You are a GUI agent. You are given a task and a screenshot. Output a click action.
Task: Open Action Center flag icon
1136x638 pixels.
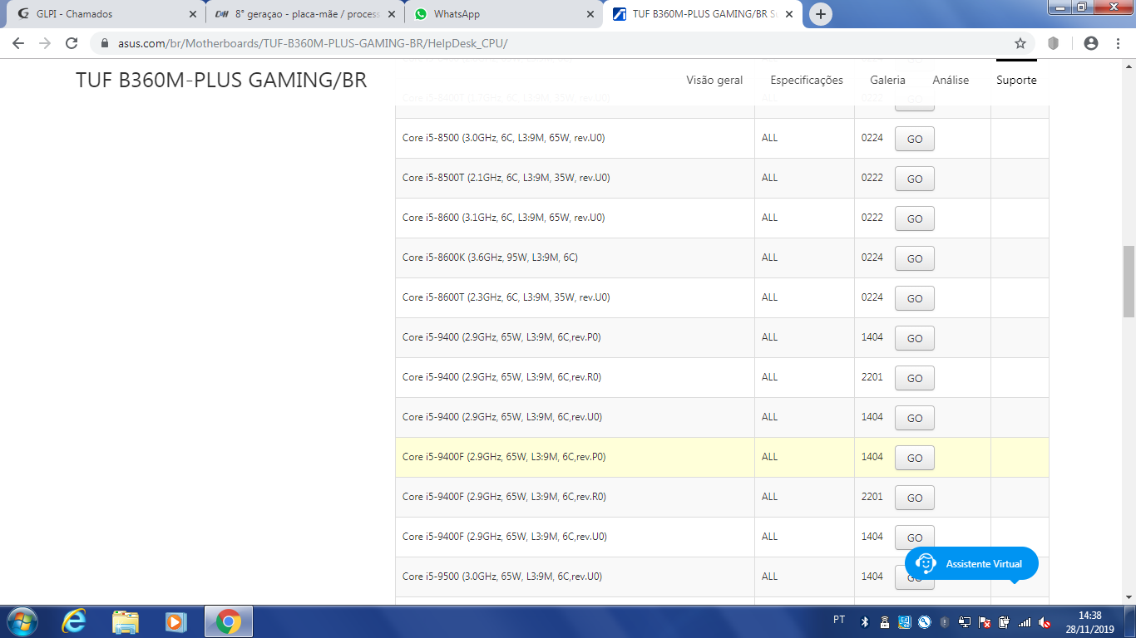pyautogui.click(x=985, y=622)
